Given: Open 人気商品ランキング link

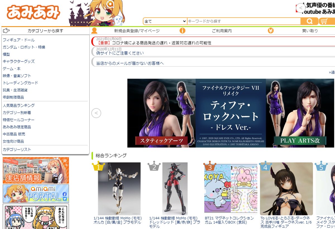Looking at the screenshot, I should (19, 105).
